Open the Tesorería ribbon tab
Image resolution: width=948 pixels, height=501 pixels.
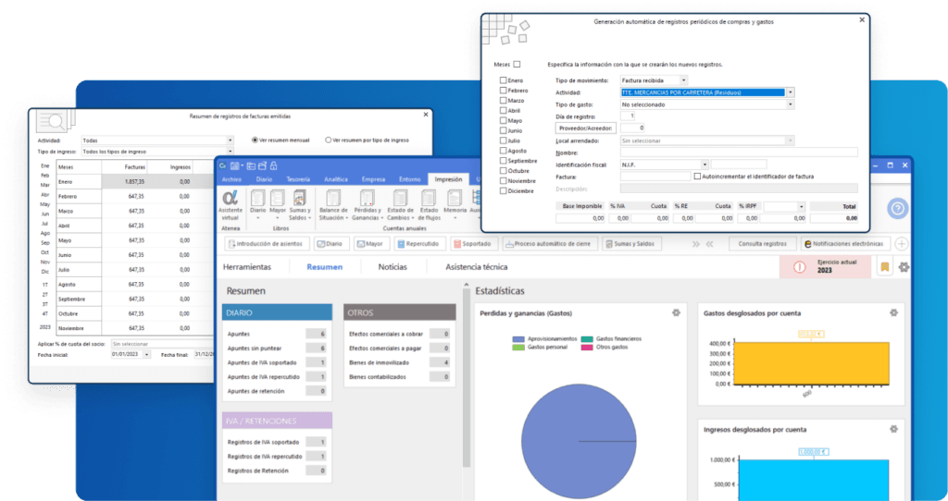298,179
